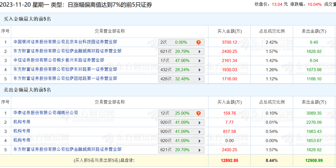
Task: Select sell amount 6.04
Action: click(x=314, y=61)
